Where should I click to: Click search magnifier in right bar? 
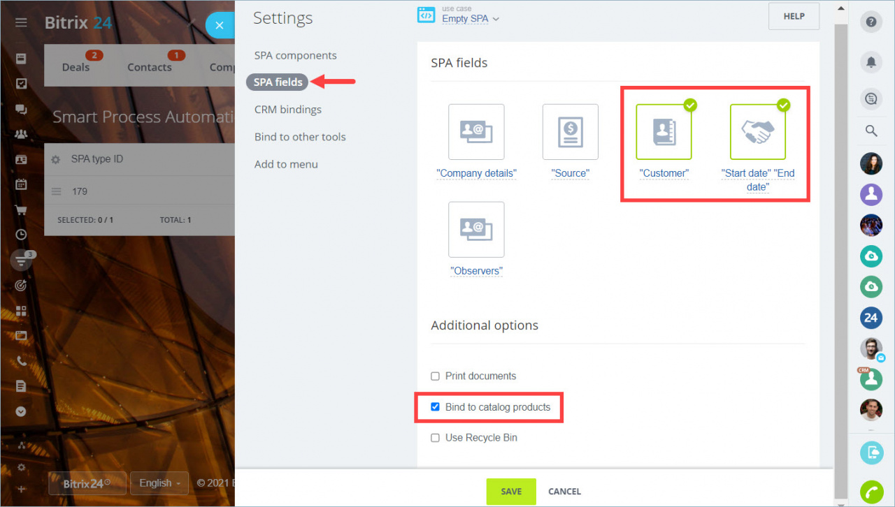(871, 131)
